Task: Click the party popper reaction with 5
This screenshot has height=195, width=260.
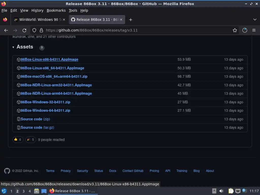Action: (31, 140)
